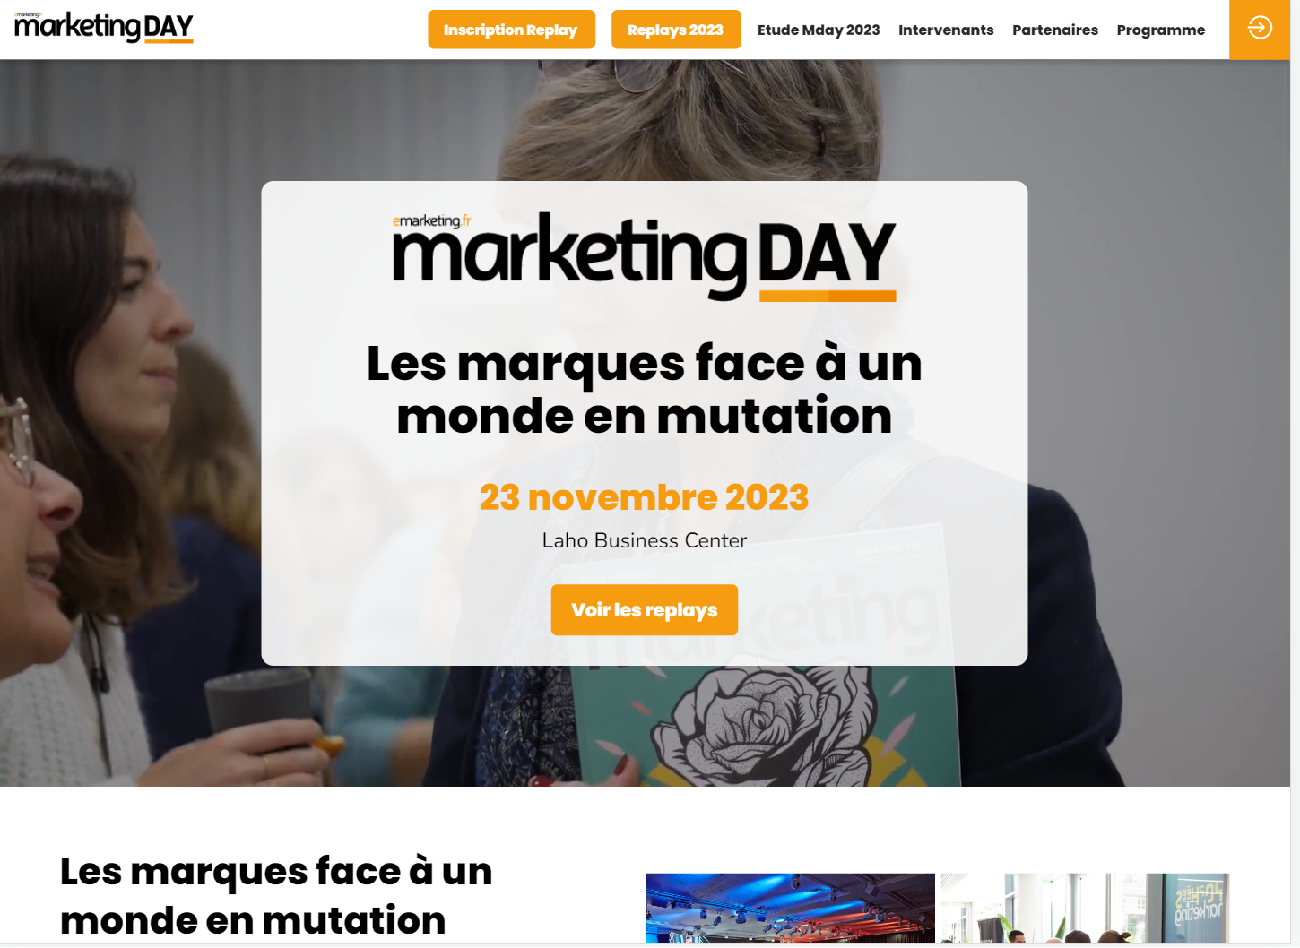This screenshot has width=1300, height=948.
Task: Open Replays 2023 in the navbar
Action: (676, 30)
